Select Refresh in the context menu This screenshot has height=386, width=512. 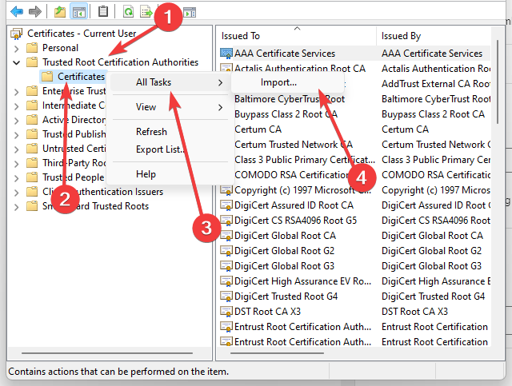tap(170, 132)
